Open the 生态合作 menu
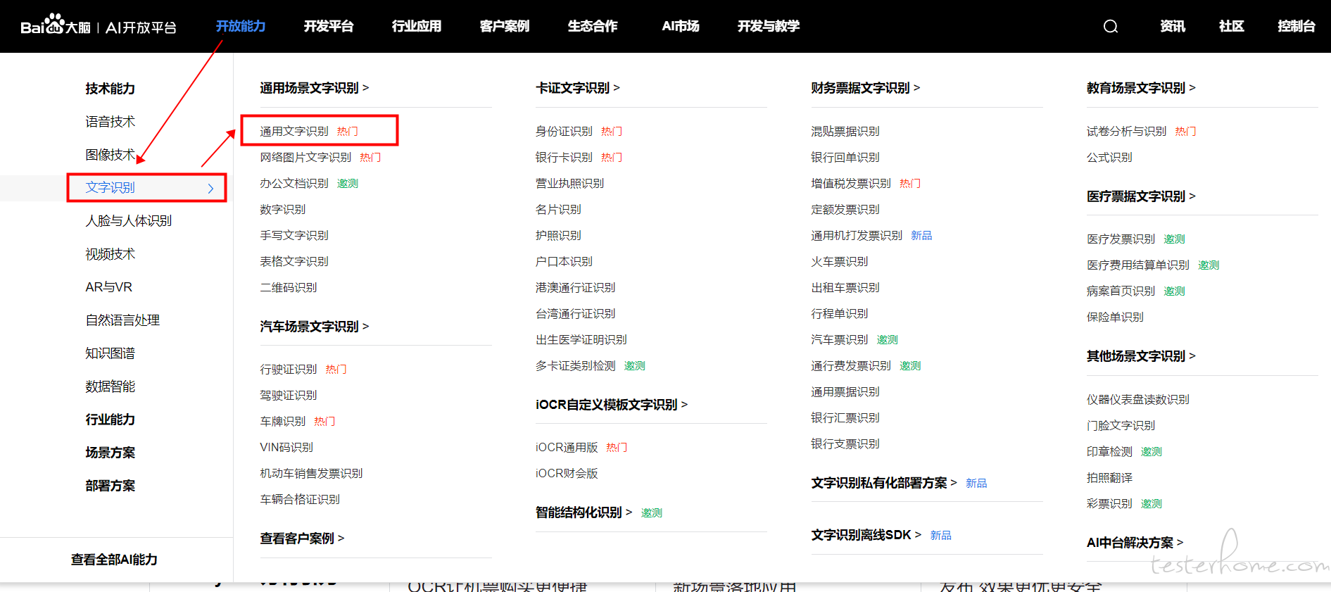This screenshot has height=592, width=1331. click(x=593, y=26)
